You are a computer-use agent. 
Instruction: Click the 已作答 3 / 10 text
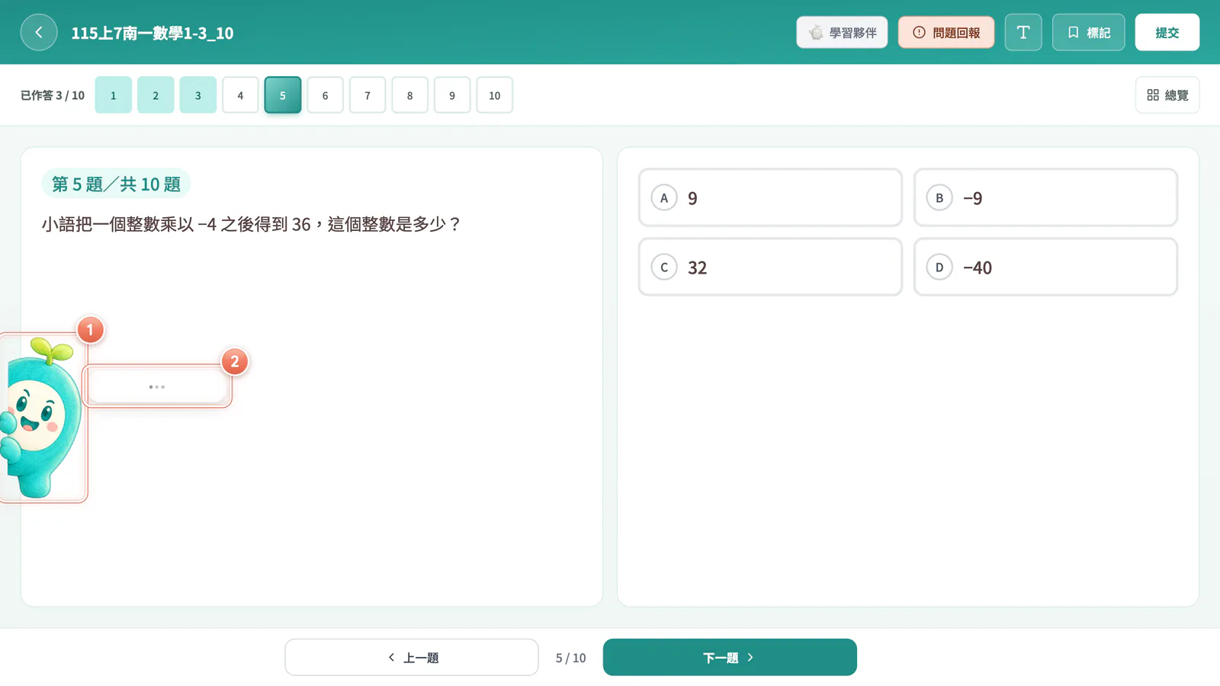tap(53, 95)
